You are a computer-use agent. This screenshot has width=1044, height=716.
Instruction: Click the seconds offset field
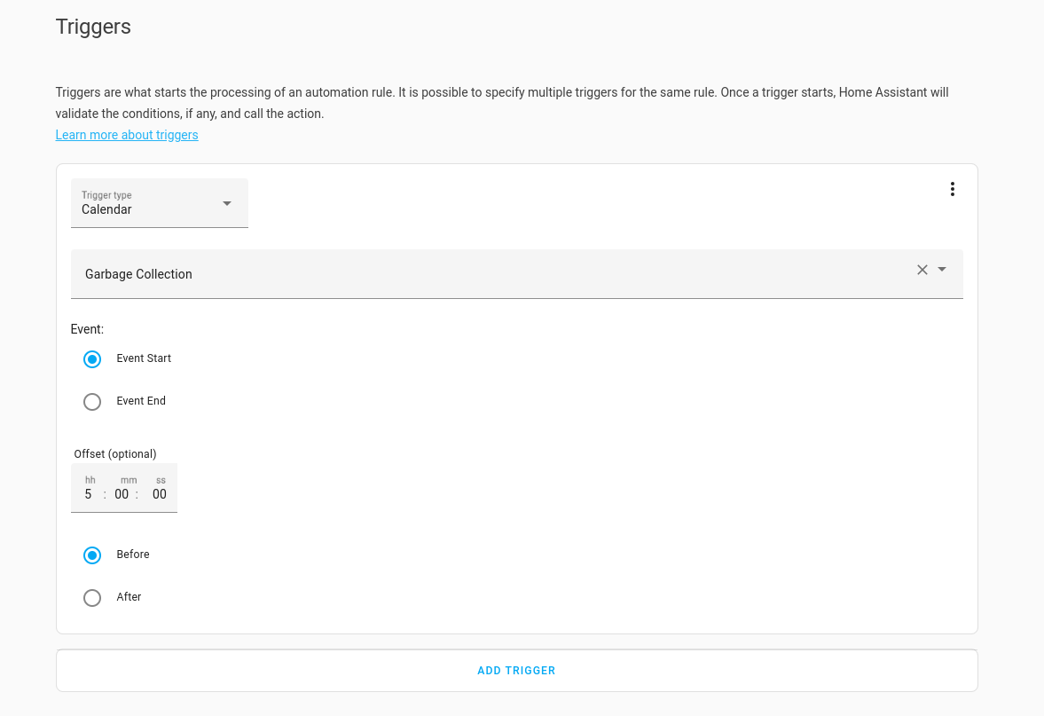coord(159,494)
